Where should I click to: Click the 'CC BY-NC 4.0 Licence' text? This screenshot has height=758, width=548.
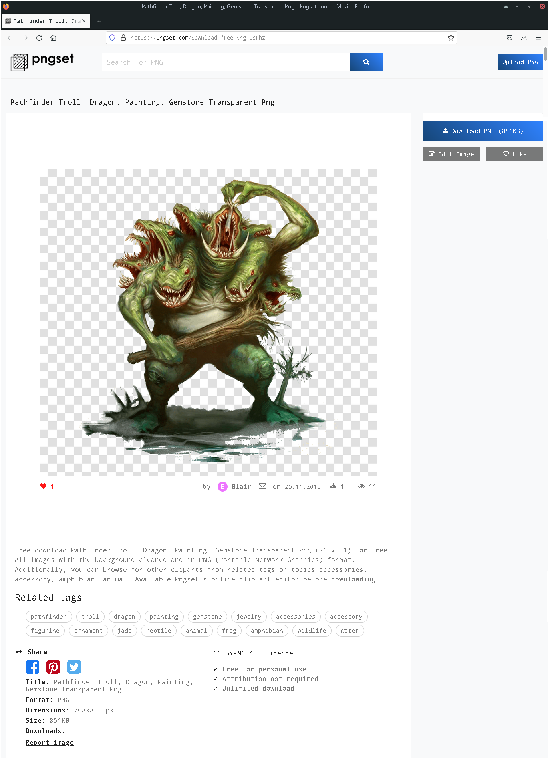253,653
